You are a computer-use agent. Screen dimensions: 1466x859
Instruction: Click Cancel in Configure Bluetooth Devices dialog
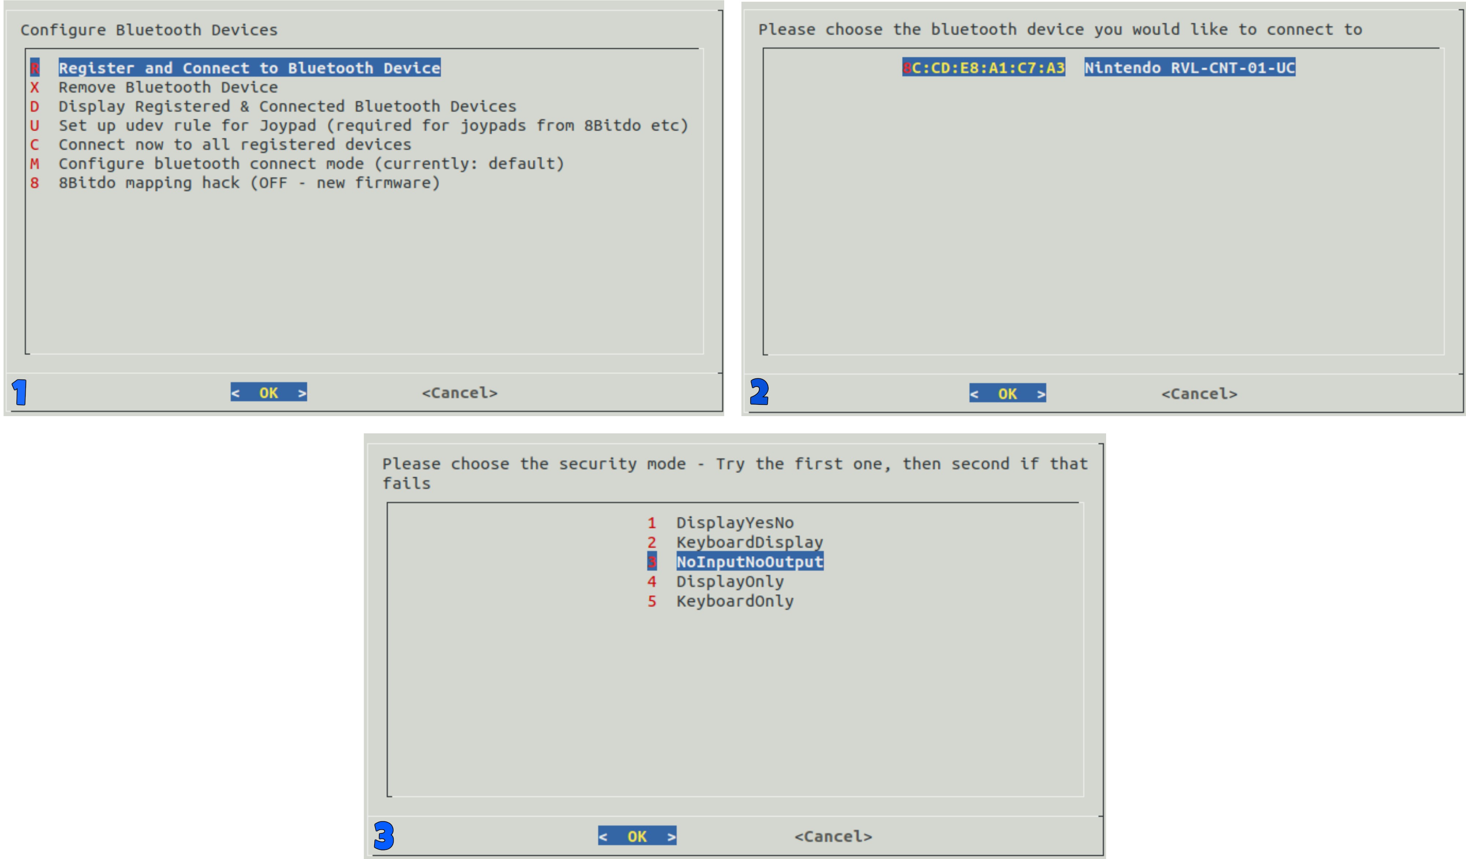pyautogui.click(x=460, y=393)
